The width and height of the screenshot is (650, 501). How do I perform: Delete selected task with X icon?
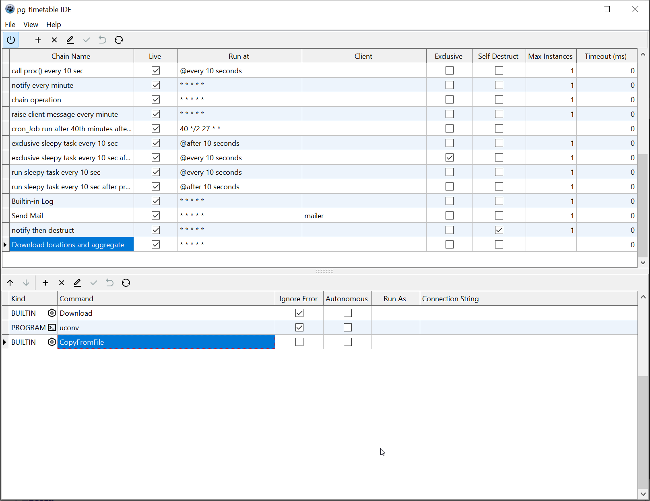[62, 283]
